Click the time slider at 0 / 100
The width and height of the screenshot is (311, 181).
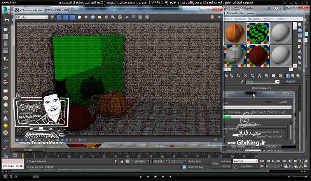point(28,150)
